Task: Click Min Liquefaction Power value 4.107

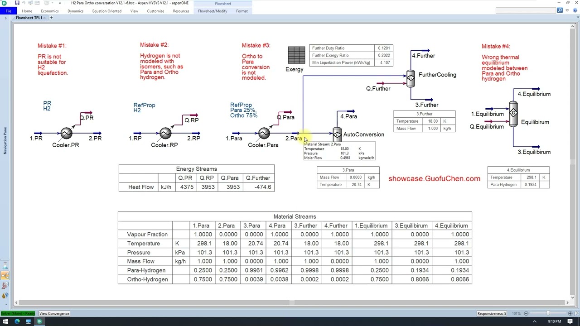Action: [x=384, y=63]
